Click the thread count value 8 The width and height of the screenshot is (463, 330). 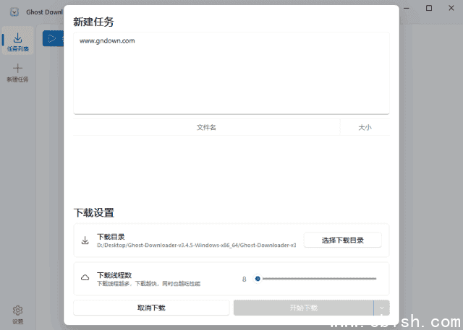pos(245,279)
